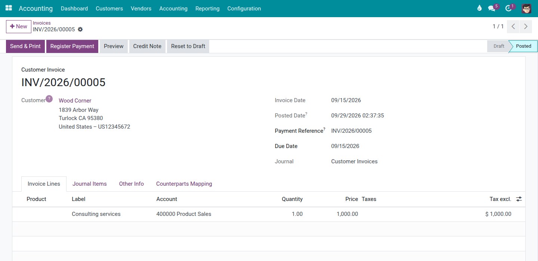Open the Wood Corner customer link

75,101
